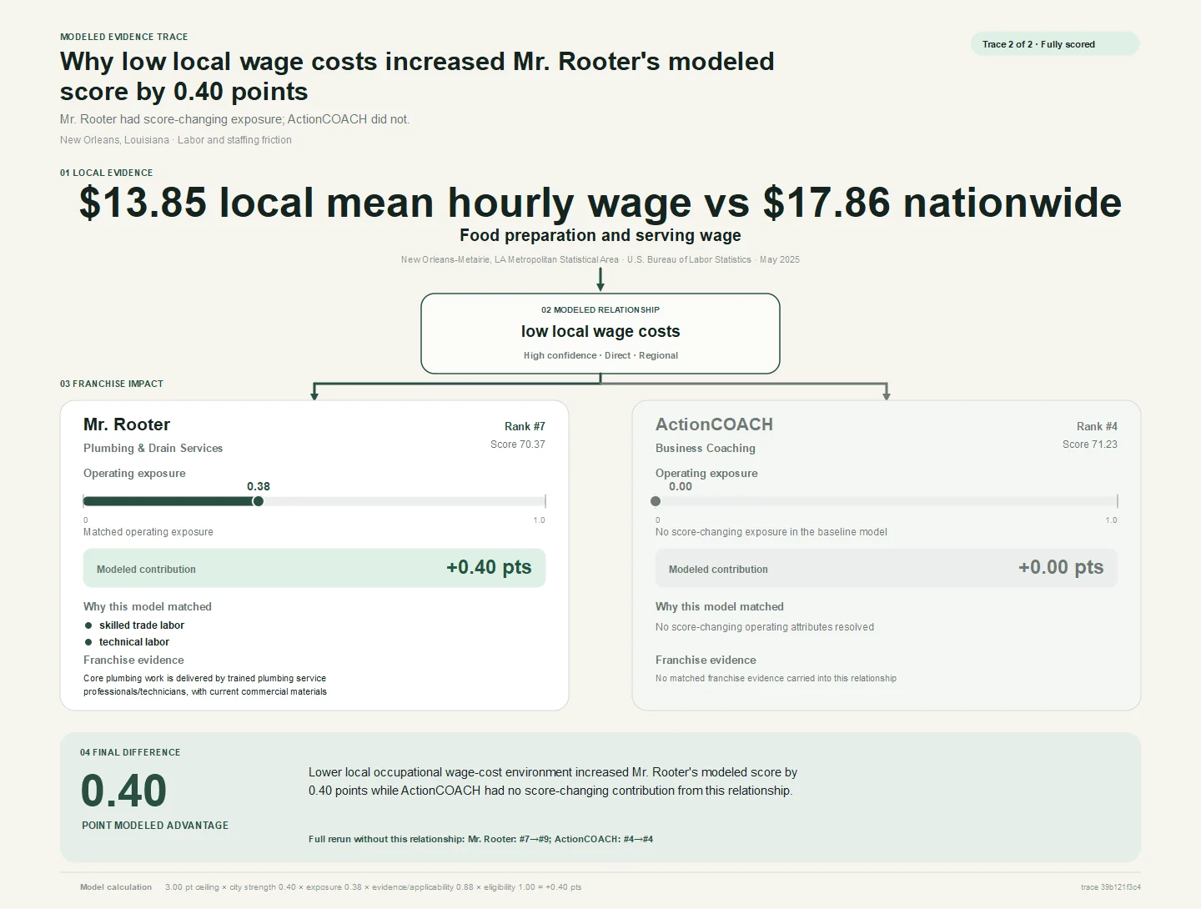This screenshot has width=1201, height=909.
Task: Click the "Core plumbing work is delivered" evidence text
Action: click(205, 685)
